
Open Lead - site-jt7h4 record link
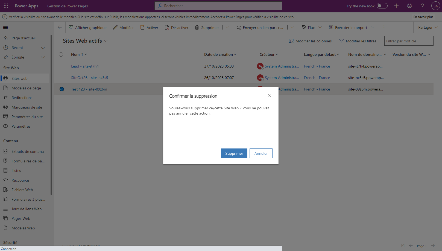click(x=85, y=66)
